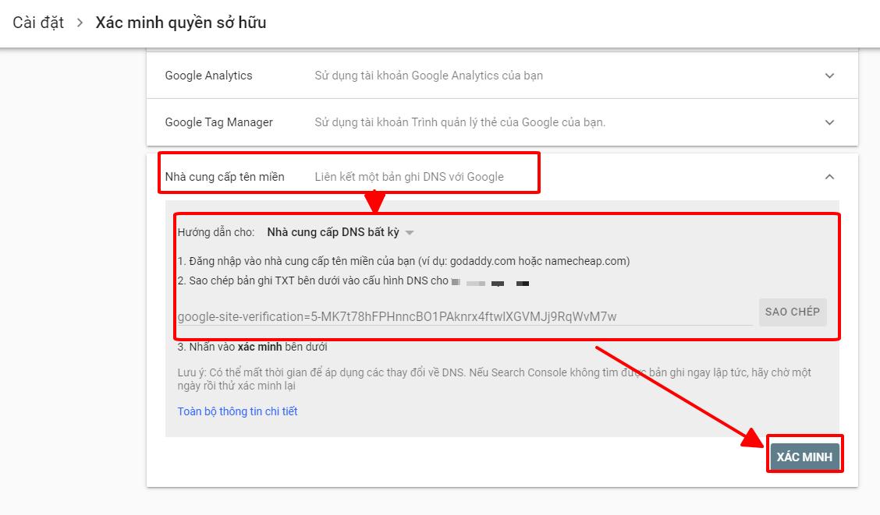This screenshot has width=880, height=515.
Task: Click the Sử dụng tài khoản Google Analytics description
Action: [x=429, y=76]
